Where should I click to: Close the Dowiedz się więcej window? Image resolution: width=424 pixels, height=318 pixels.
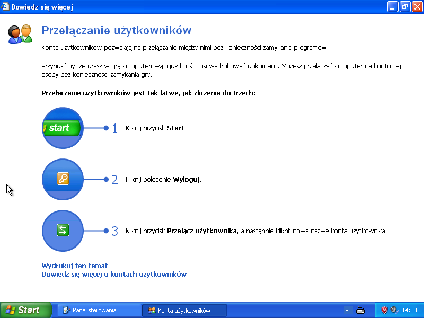(416, 7)
